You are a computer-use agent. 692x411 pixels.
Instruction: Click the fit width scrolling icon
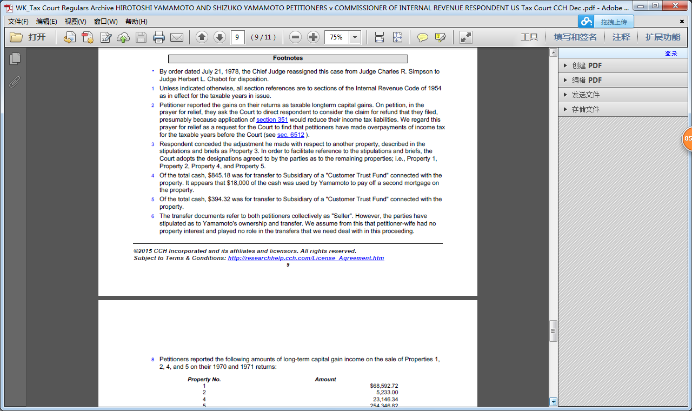click(x=380, y=37)
